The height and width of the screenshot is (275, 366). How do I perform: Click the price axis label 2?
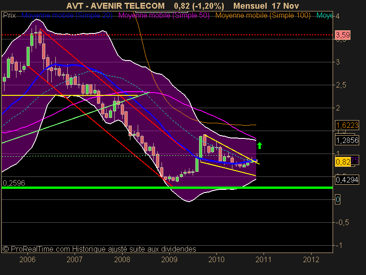point(338,108)
